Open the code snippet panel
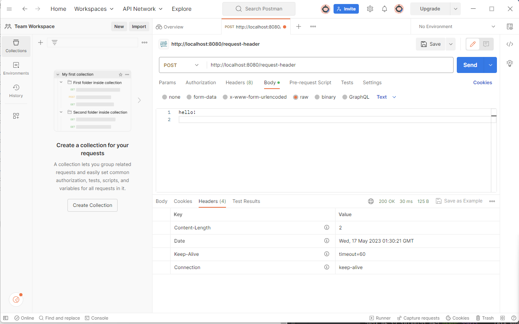This screenshot has height=324, width=519. click(x=510, y=44)
